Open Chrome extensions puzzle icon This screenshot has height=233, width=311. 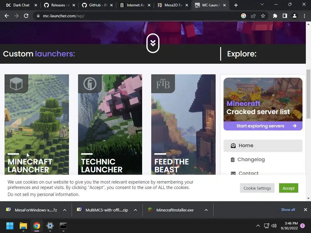[x=275, y=16]
